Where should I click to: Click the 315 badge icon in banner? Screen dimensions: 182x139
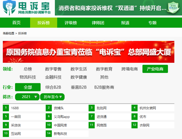coord(173,8)
